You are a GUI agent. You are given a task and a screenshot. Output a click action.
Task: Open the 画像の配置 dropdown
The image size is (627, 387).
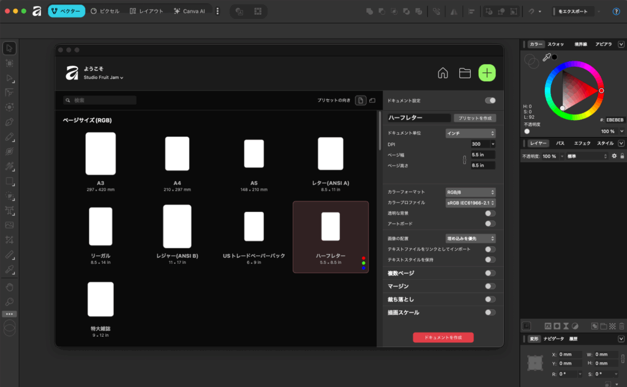tap(470, 238)
